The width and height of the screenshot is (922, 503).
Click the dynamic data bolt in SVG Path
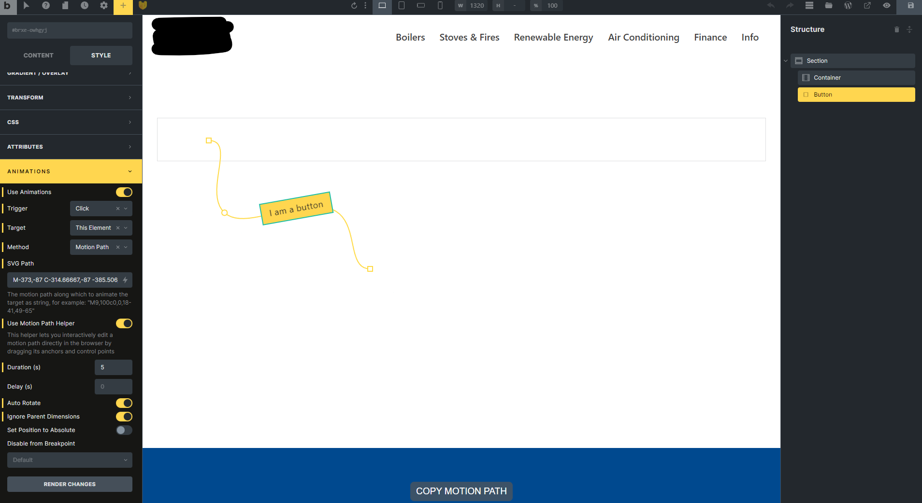125,280
